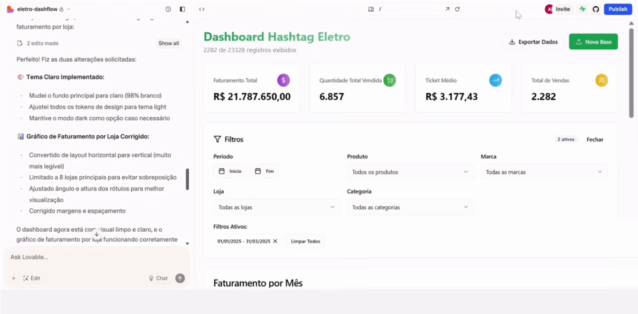Click the lightbulb Chat mode button
This screenshot has width=638, height=314.
[158, 278]
